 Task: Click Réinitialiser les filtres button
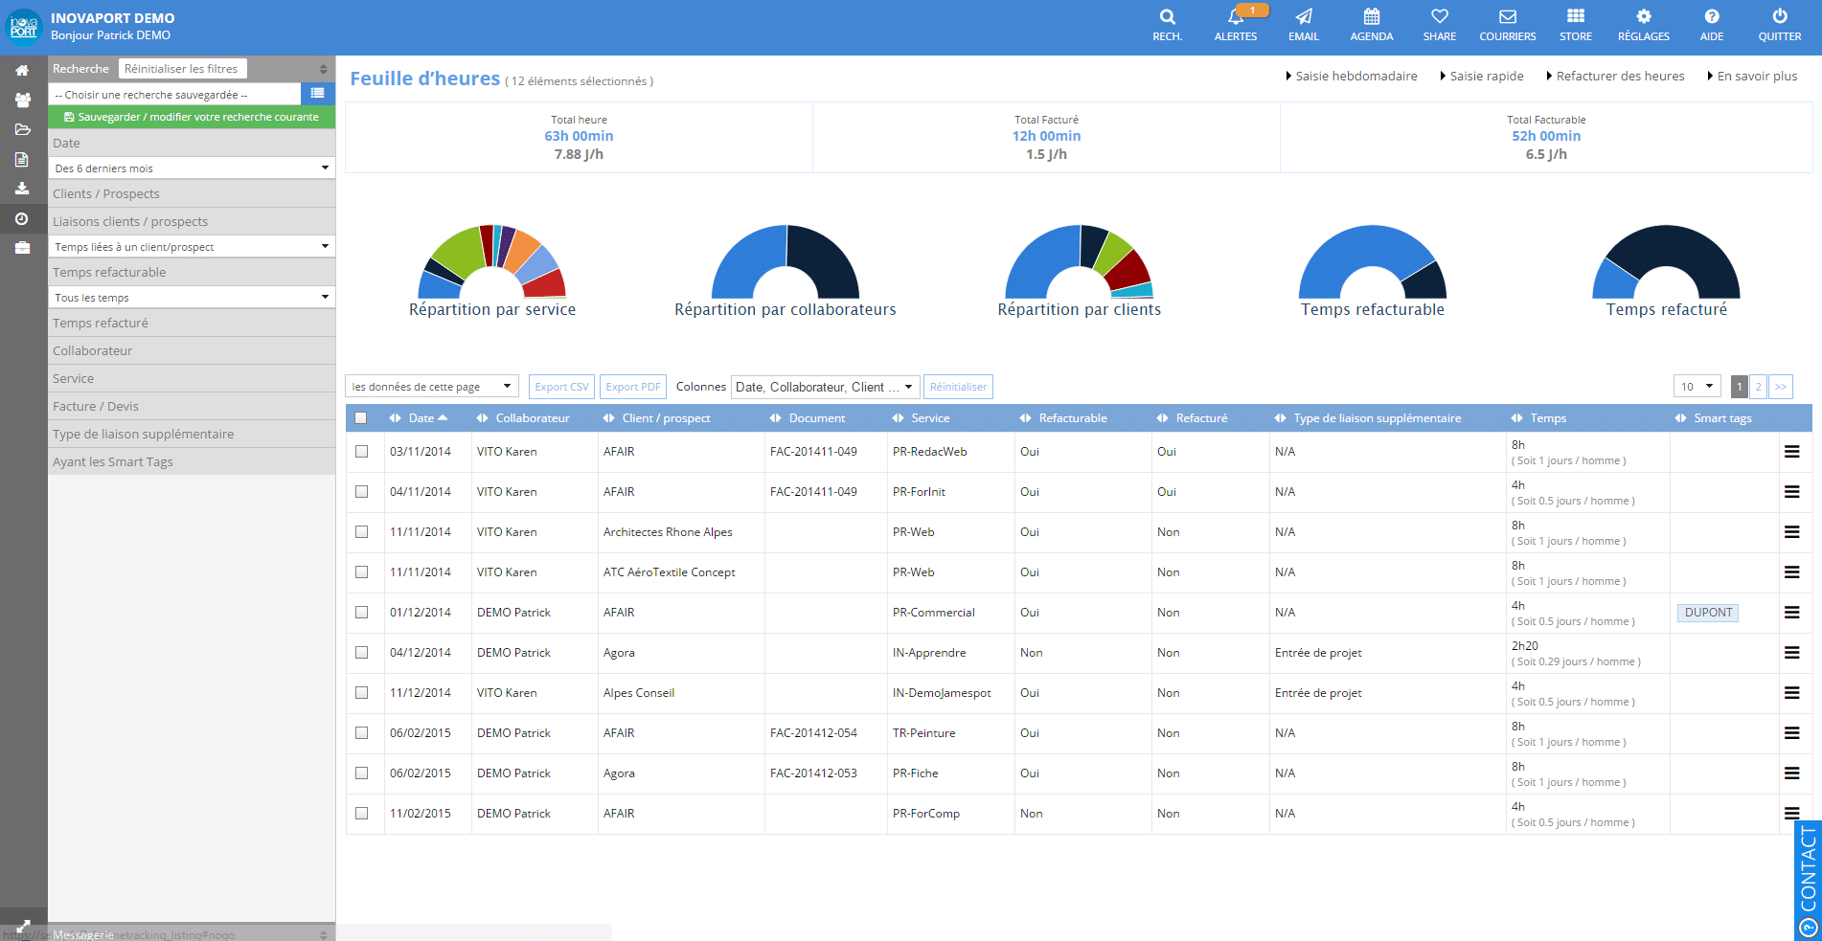point(182,68)
